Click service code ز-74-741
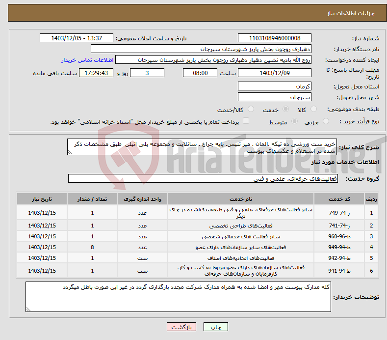Screen dimensions: 387x340 click(339, 226)
